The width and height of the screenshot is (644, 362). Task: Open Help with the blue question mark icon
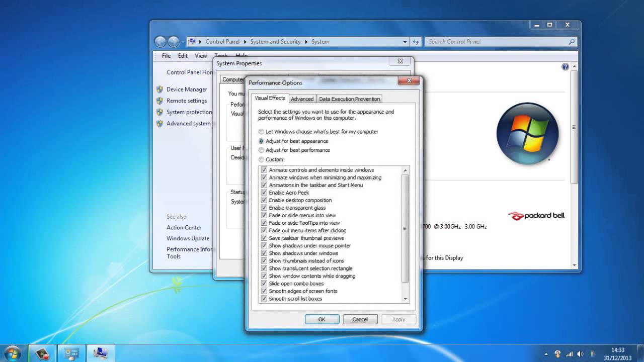pyautogui.click(x=565, y=67)
